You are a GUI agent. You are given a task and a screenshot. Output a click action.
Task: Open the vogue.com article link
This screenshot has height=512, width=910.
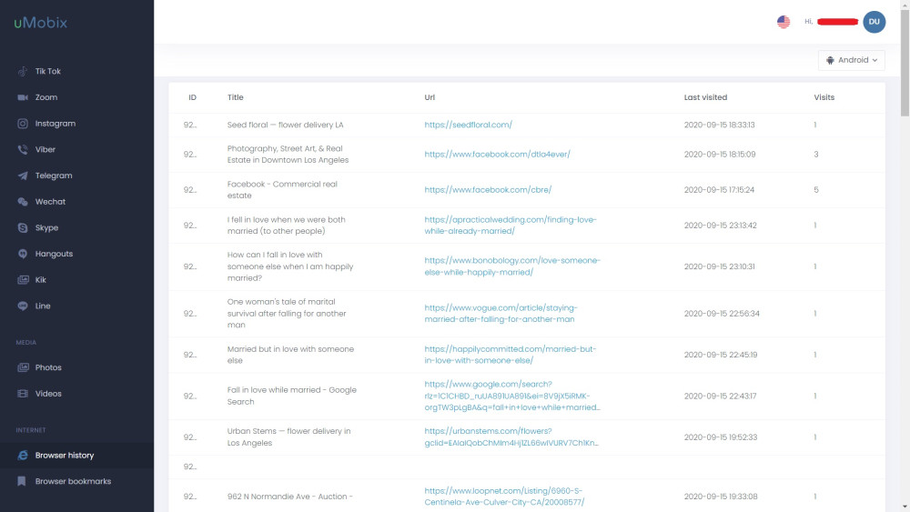coord(500,313)
